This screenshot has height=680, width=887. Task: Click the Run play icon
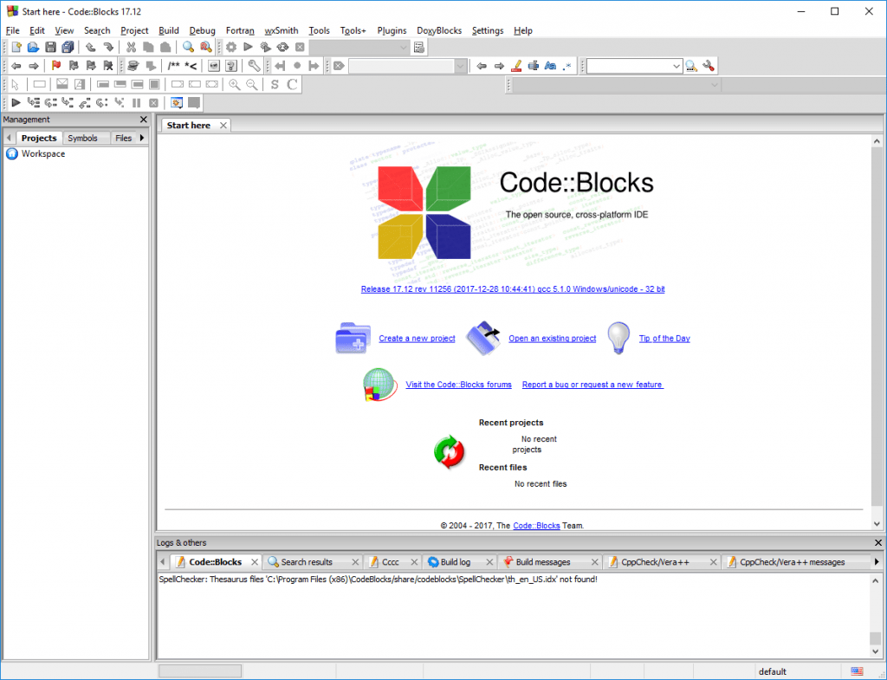point(248,48)
